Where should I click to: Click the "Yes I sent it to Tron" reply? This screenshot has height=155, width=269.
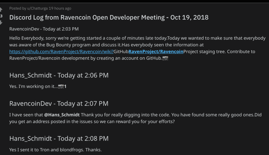pos(55,150)
